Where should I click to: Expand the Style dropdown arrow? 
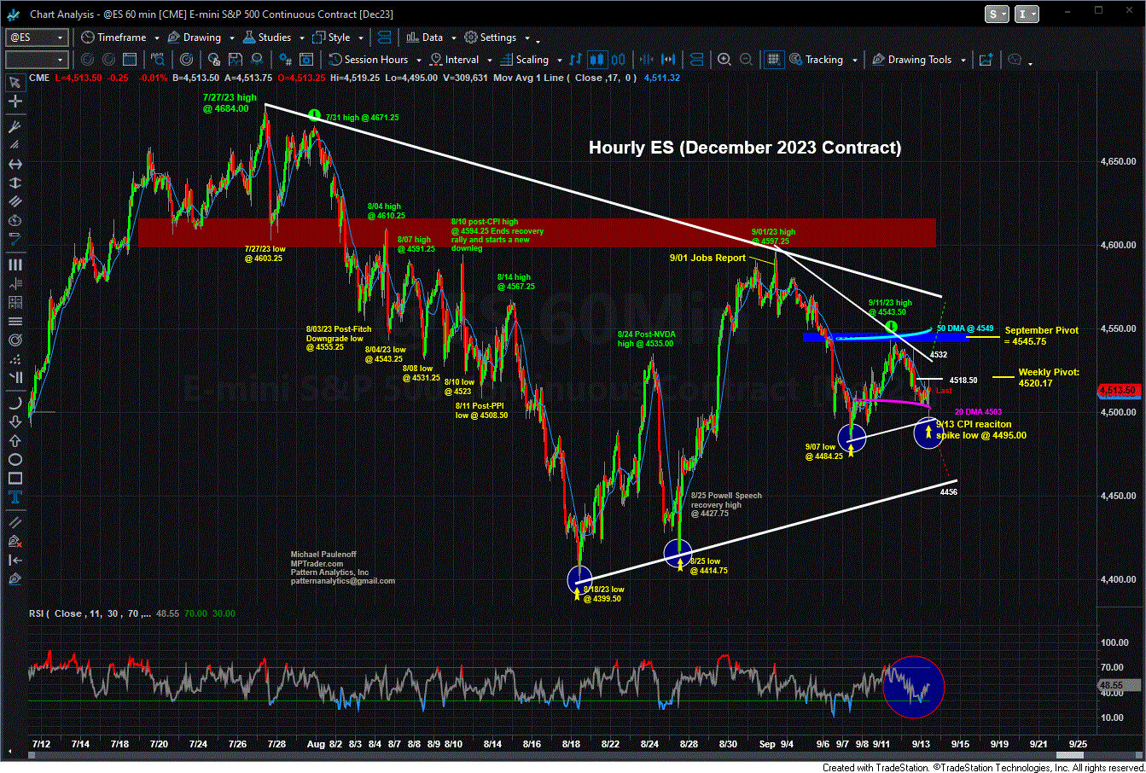coord(361,38)
